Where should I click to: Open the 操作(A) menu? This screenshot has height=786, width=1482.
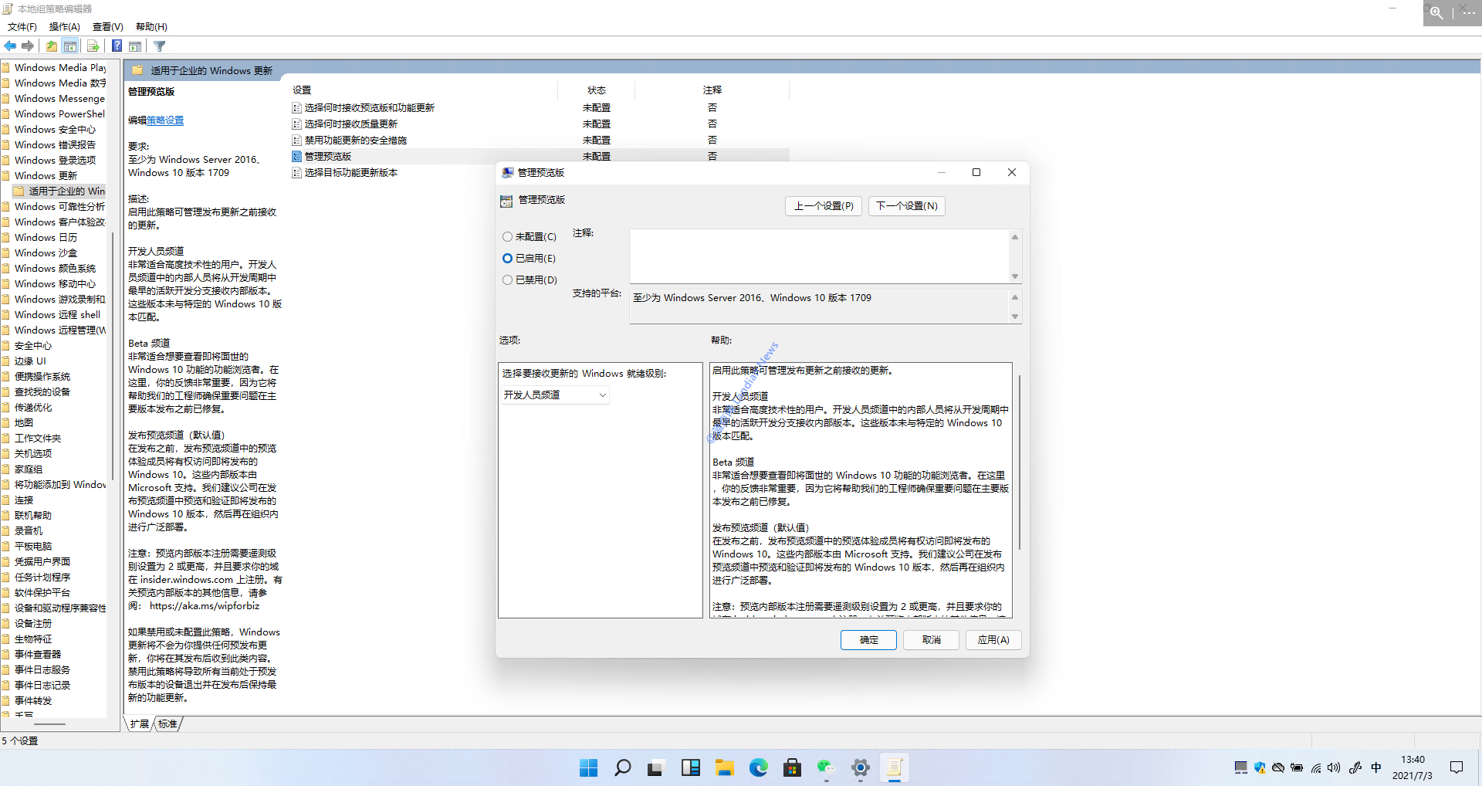tap(65, 27)
